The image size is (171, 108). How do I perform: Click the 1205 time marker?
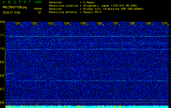83,23
